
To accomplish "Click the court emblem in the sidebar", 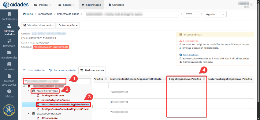I will (9, 110).
